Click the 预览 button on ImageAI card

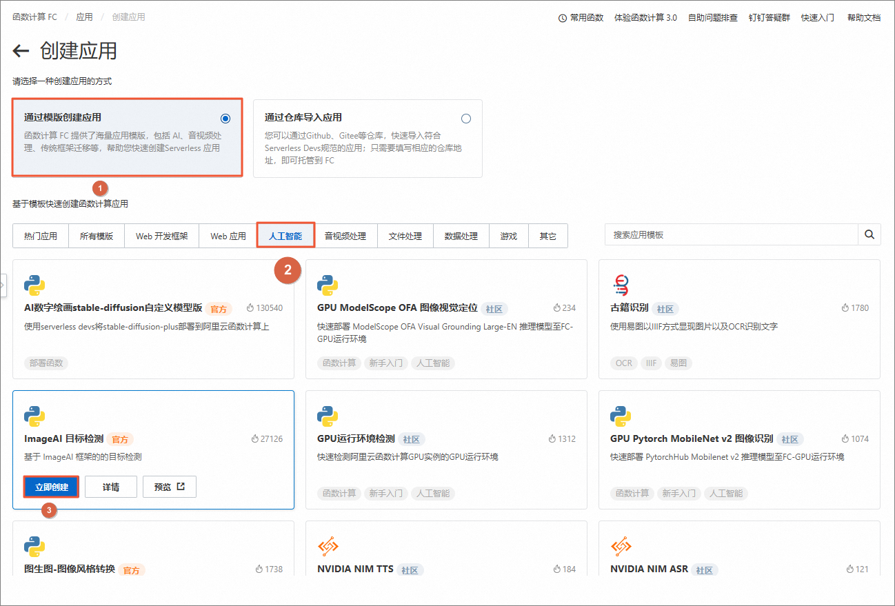point(170,487)
